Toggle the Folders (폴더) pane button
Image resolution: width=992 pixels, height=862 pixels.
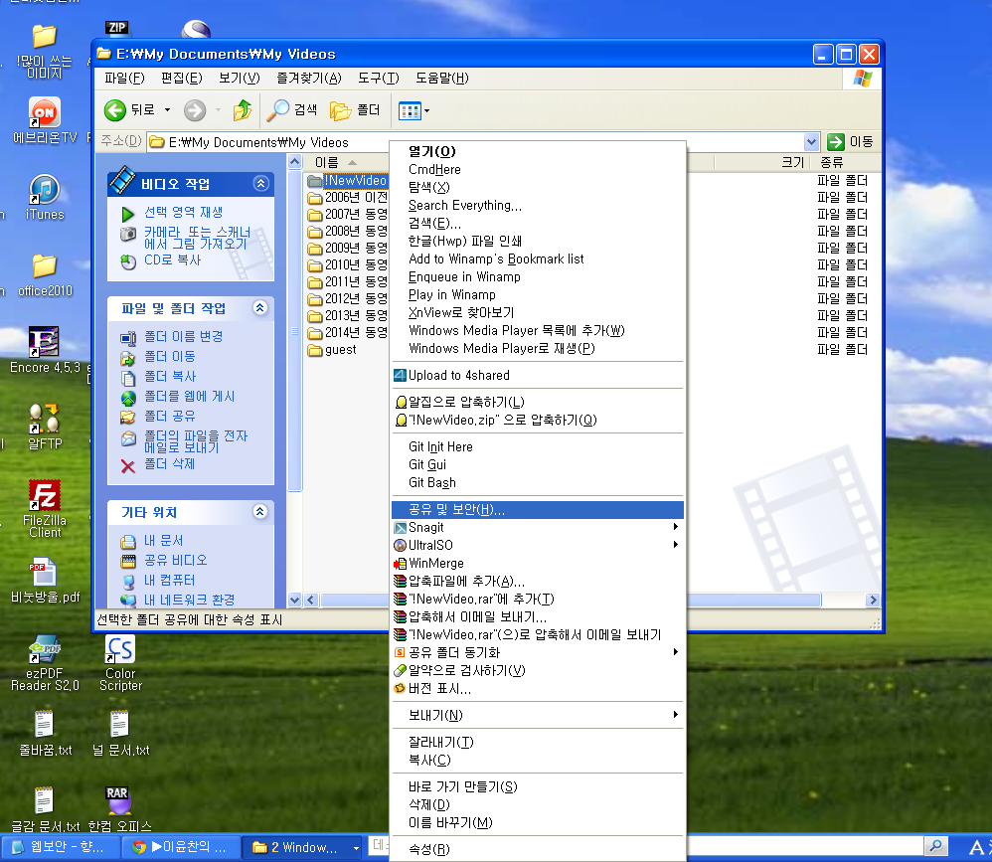pyautogui.click(x=355, y=110)
